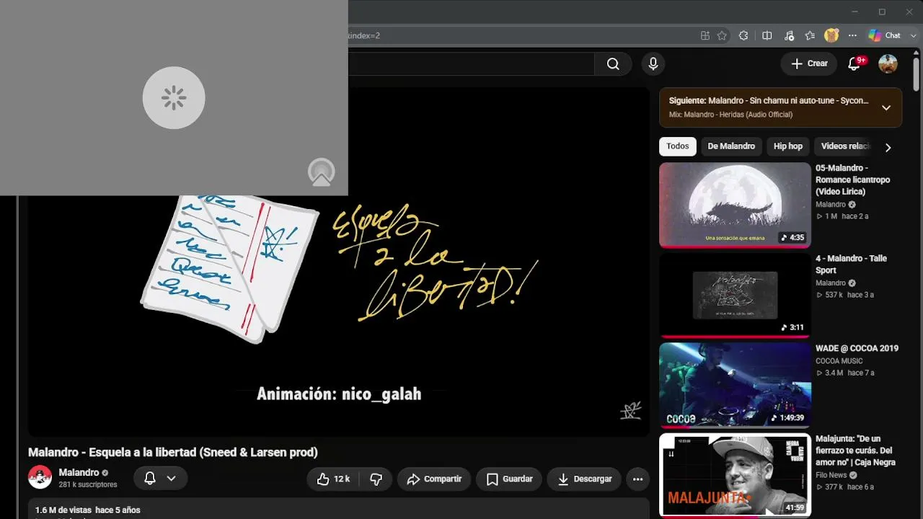Screen dimensions: 923x519
Task: Expand the Siguiente mix playlist panel
Action: tap(886, 107)
